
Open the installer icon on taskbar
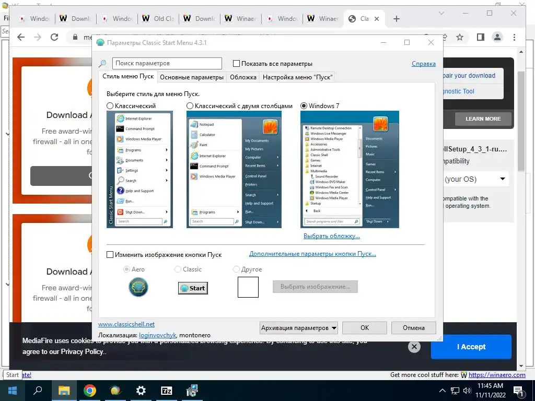192,391
